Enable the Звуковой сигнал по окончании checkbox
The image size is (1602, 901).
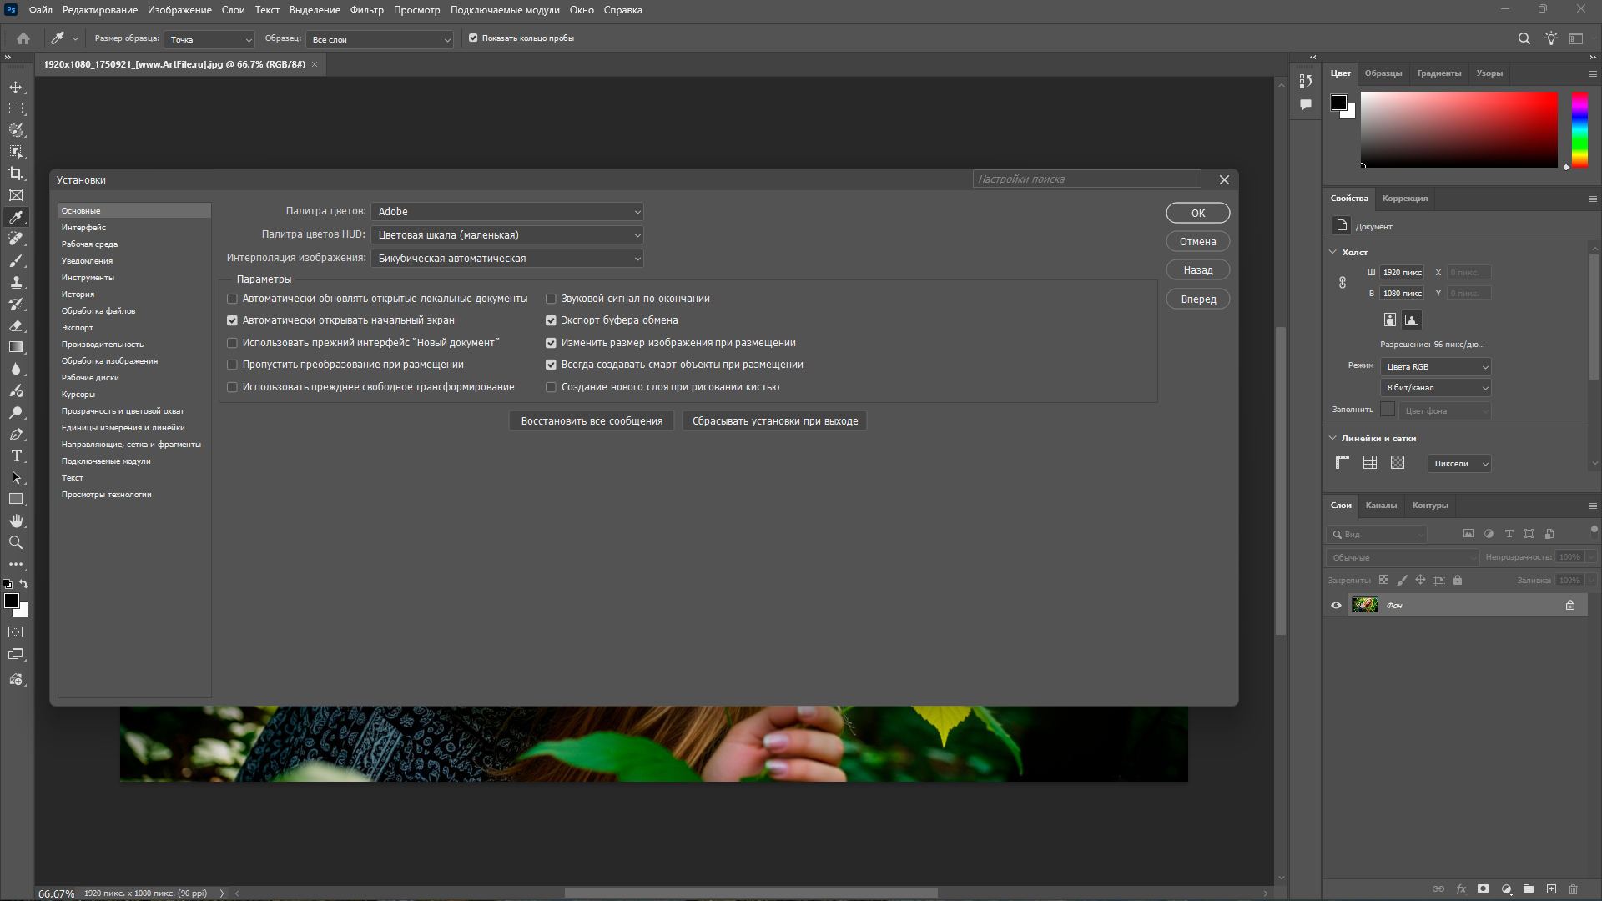(551, 299)
